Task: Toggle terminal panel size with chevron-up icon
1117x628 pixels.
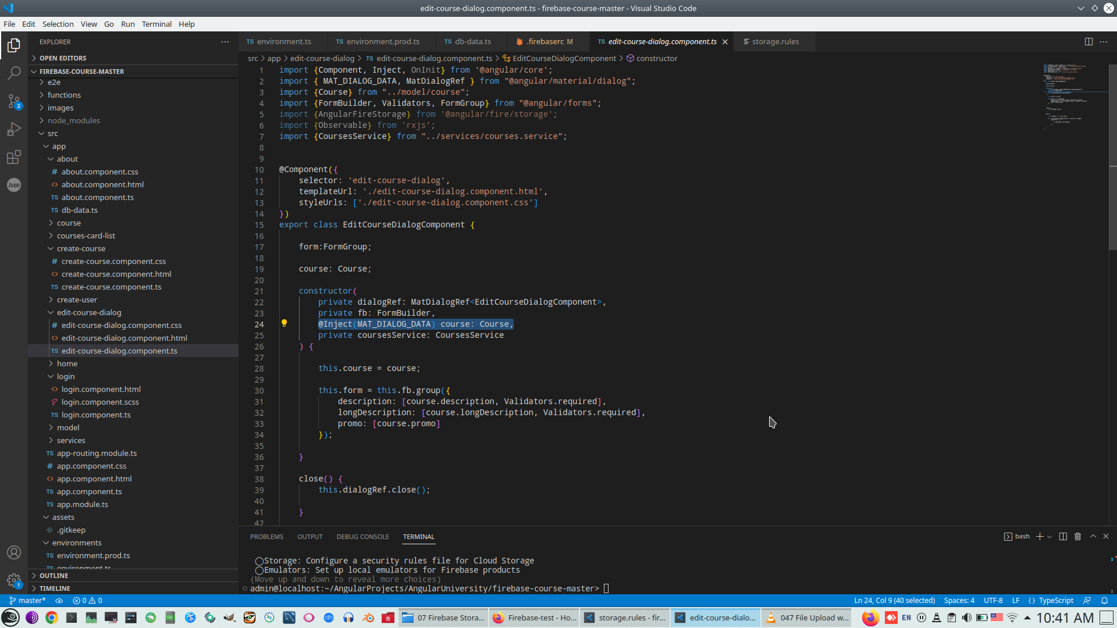Action: click(x=1093, y=536)
